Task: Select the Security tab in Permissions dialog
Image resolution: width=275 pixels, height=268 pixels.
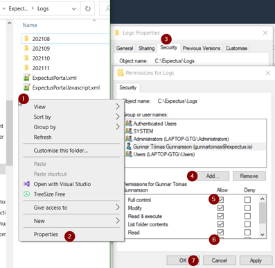Action: pyautogui.click(x=128, y=87)
